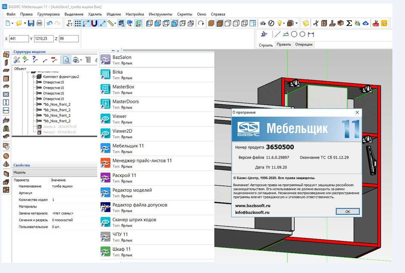Screen dimensions: 405x273
Task: Open the Шкаф 11 shortcut
Action: [x=157, y=252]
